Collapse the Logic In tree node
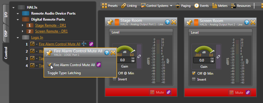The height and width of the screenshot is (103, 263). click(x=18, y=37)
